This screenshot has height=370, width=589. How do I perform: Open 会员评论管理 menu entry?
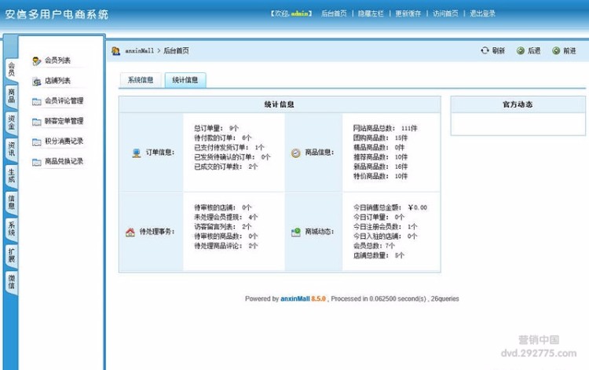click(x=64, y=101)
